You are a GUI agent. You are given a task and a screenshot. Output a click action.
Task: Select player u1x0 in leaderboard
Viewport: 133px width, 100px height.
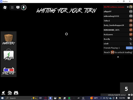[118, 43]
